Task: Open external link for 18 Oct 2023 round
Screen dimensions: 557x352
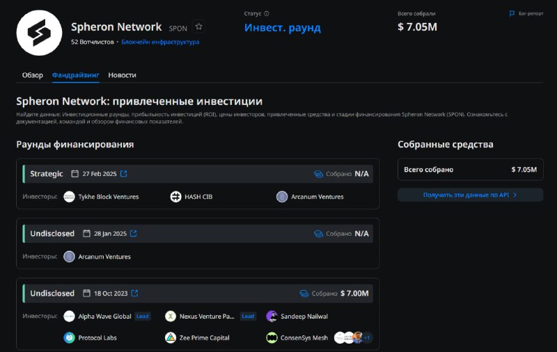Action: tap(134, 293)
